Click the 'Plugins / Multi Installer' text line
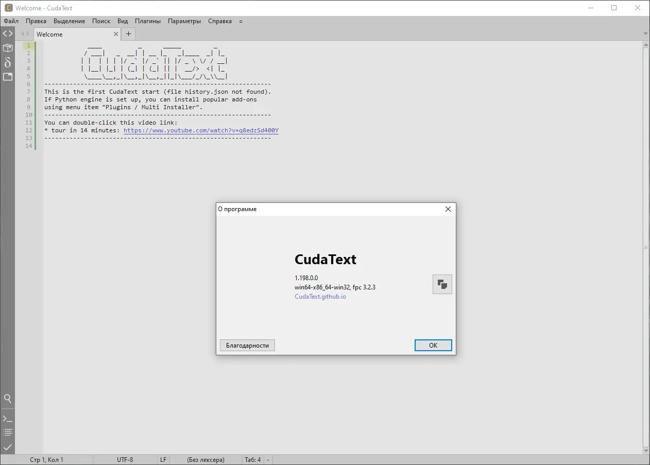 (x=124, y=107)
